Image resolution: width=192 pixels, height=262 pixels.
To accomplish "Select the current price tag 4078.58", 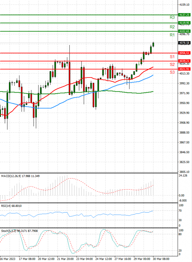I will [184, 43].
